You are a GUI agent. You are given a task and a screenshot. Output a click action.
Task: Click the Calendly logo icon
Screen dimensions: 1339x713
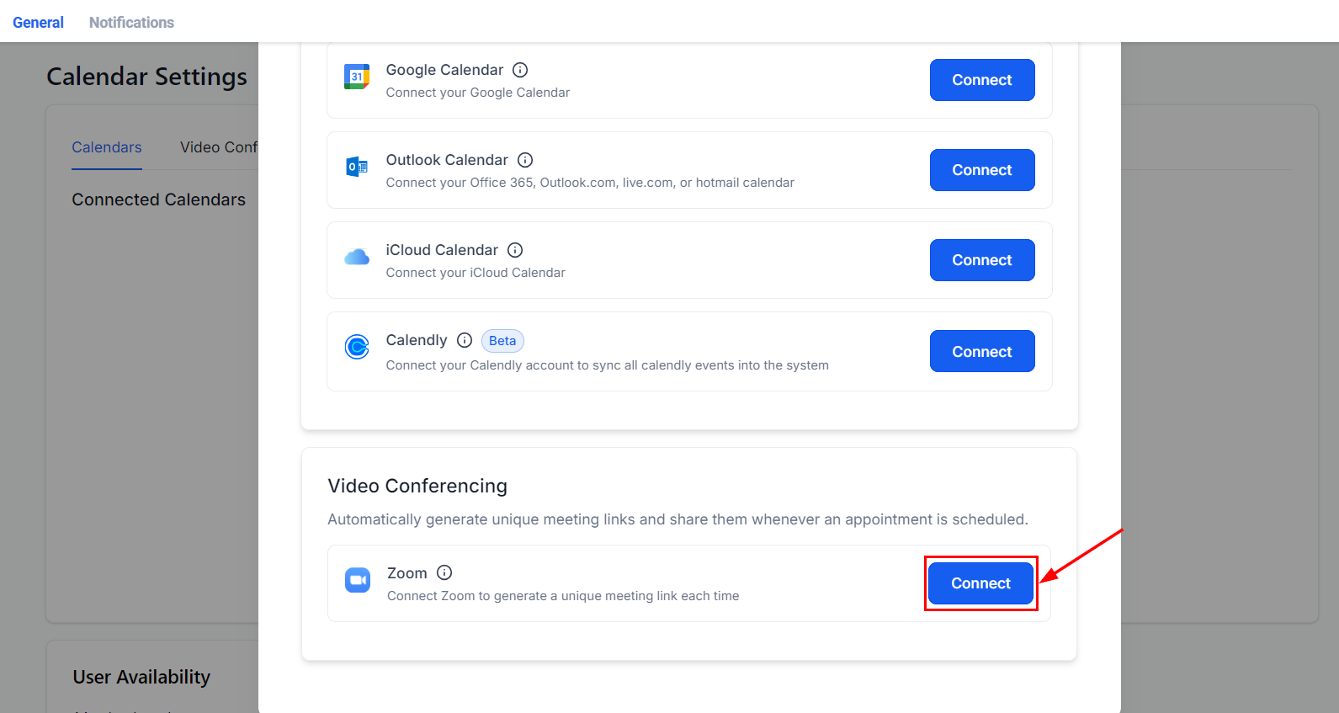[x=357, y=347]
